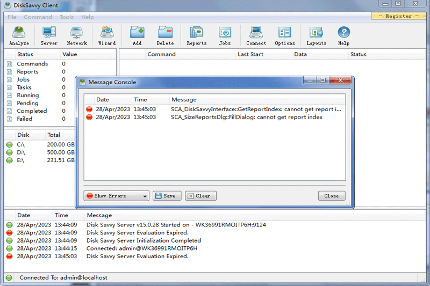Viewport: 430px width, 286px height.
Task: Click the Message Console title bar icon
Action: pyautogui.click(x=82, y=82)
